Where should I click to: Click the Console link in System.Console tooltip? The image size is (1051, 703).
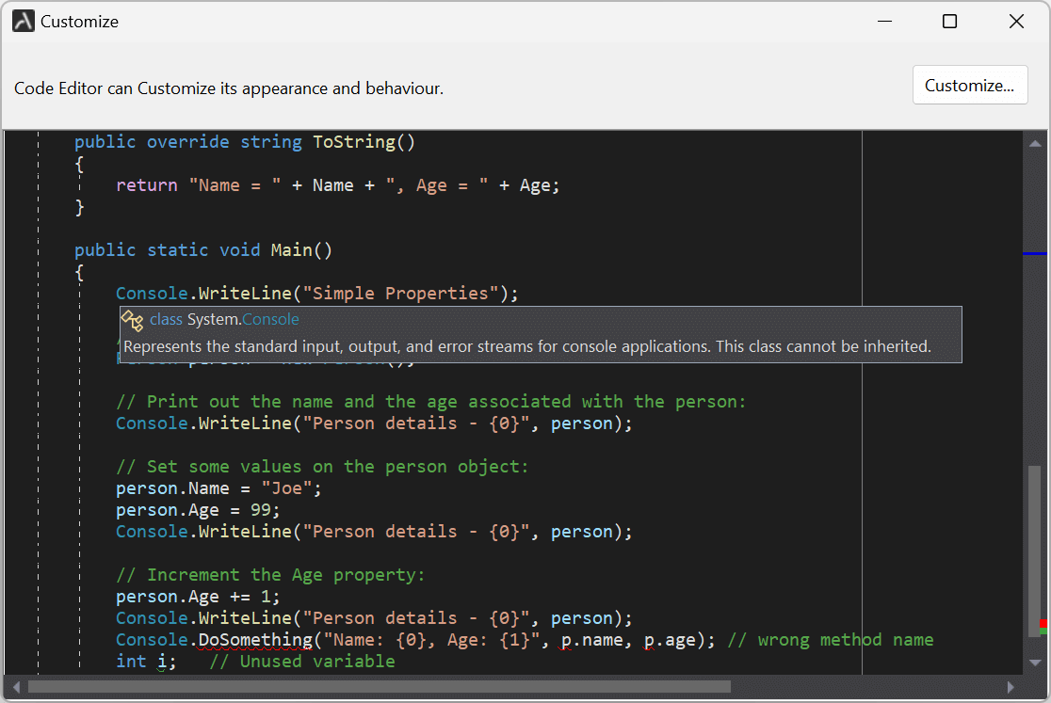click(271, 319)
